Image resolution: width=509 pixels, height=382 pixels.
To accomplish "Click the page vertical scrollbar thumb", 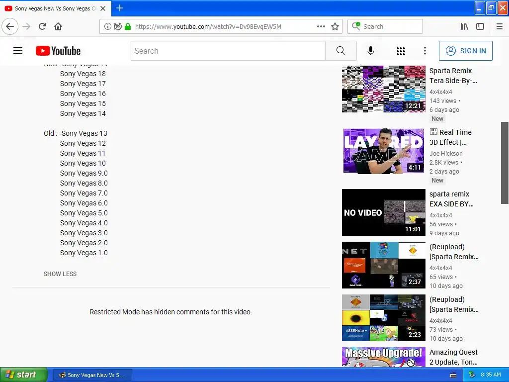I will 505,163.
